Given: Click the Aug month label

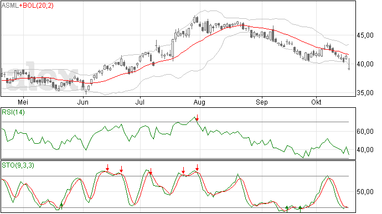Looking at the screenshot, I should pyautogui.click(x=199, y=102).
